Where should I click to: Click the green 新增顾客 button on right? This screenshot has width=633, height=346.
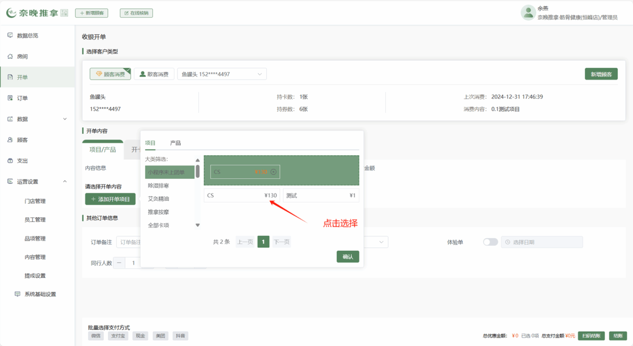[601, 74]
